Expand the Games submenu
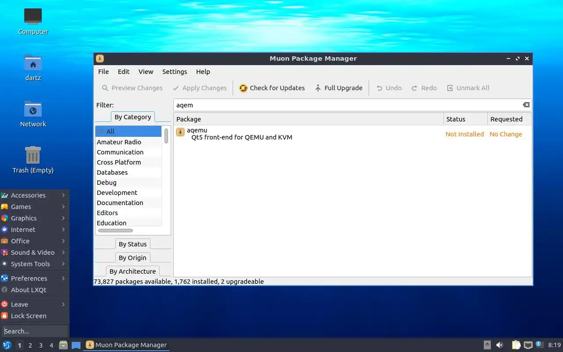The height and width of the screenshot is (352, 563). pyautogui.click(x=34, y=207)
